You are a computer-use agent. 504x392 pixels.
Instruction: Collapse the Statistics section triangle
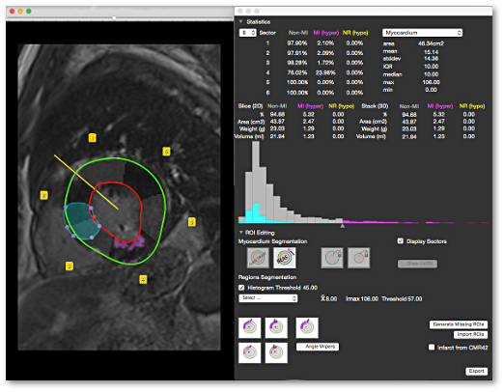(x=240, y=21)
